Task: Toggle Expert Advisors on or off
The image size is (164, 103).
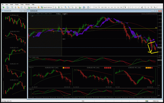Action: coord(46,7)
